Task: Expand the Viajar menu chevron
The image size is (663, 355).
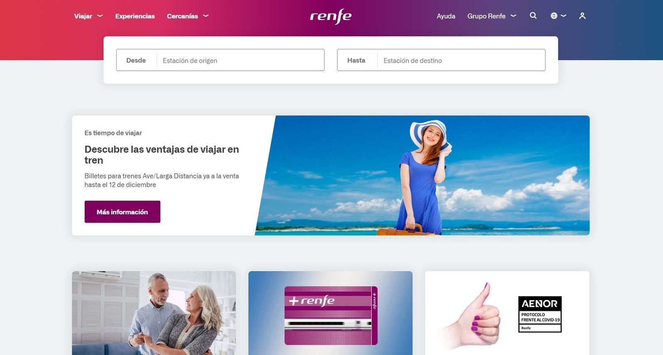Action: pyautogui.click(x=100, y=16)
